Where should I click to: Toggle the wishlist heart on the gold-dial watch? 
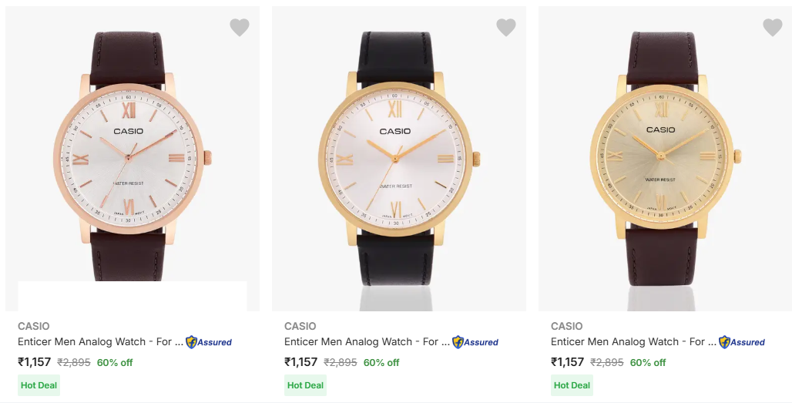(772, 28)
